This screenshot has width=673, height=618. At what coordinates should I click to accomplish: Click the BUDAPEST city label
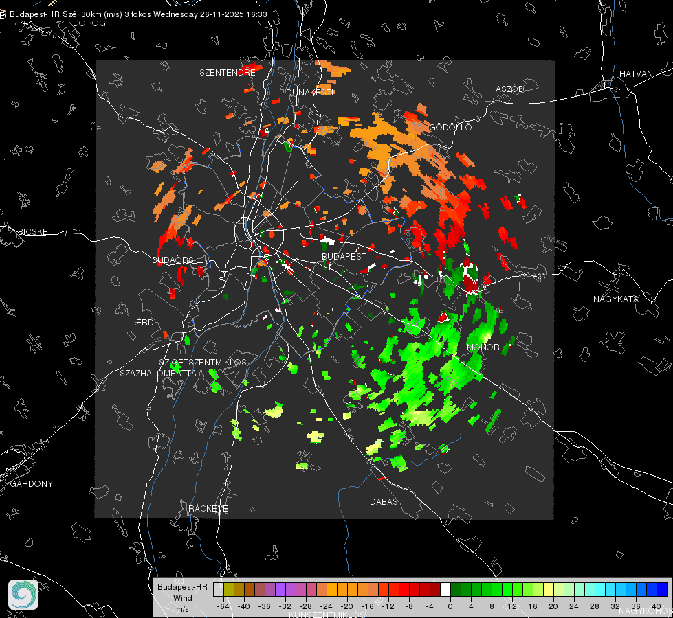tap(344, 256)
